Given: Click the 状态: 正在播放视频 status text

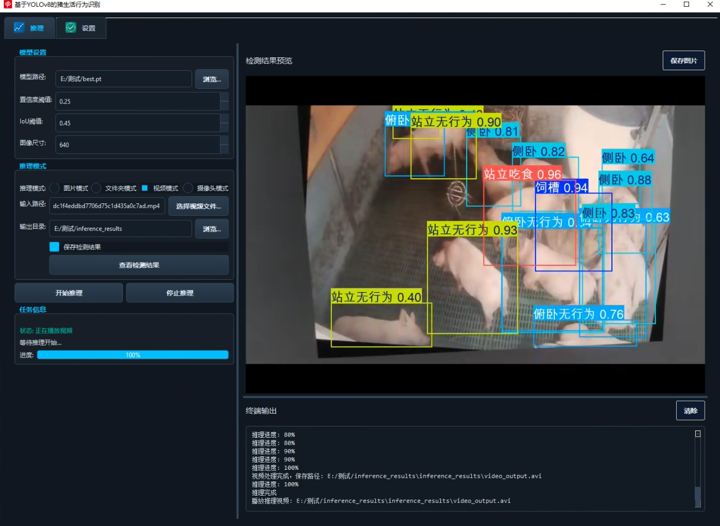Looking at the screenshot, I should point(46,330).
